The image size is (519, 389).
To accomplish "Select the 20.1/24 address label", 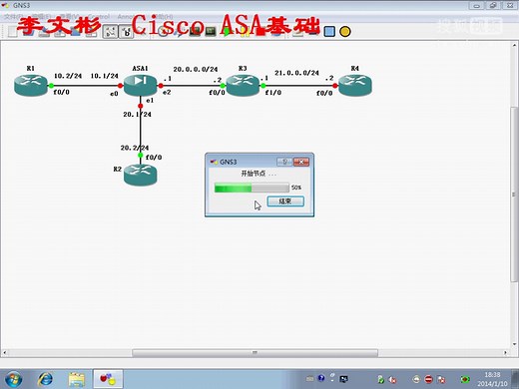I will pos(137,114).
